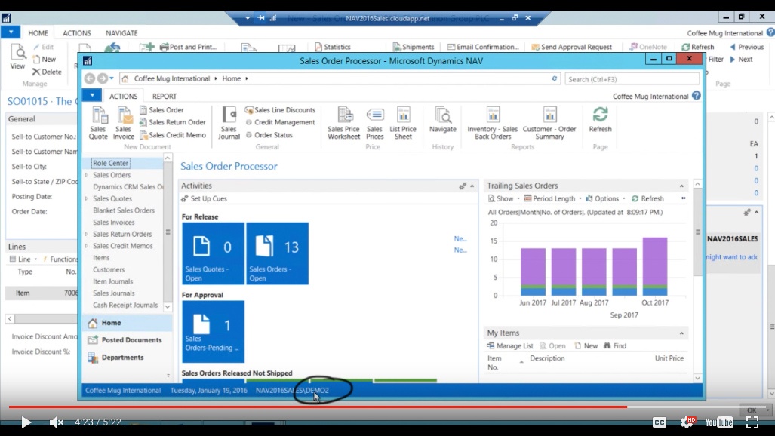This screenshot has height=436, width=775.
Task: Create new Sales Return Order
Action: [x=173, y=122]
